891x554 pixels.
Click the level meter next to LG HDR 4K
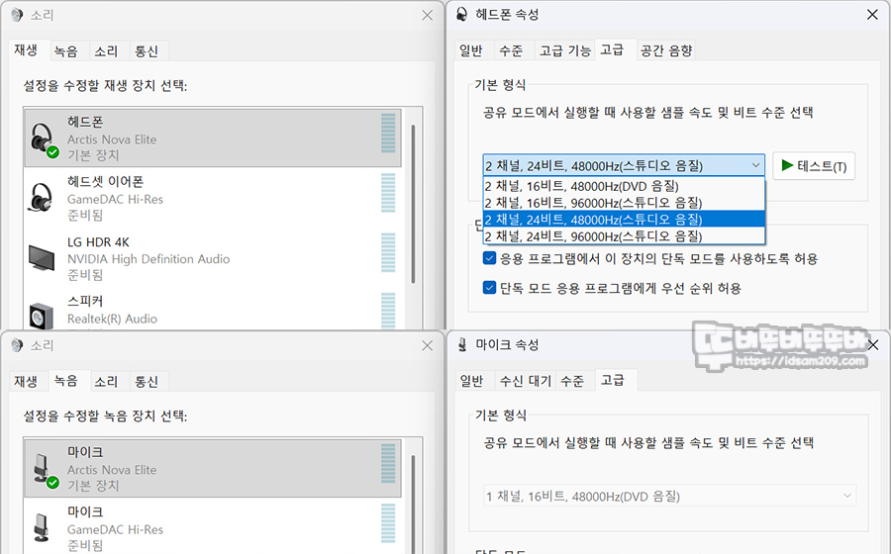tap(388, 252)
